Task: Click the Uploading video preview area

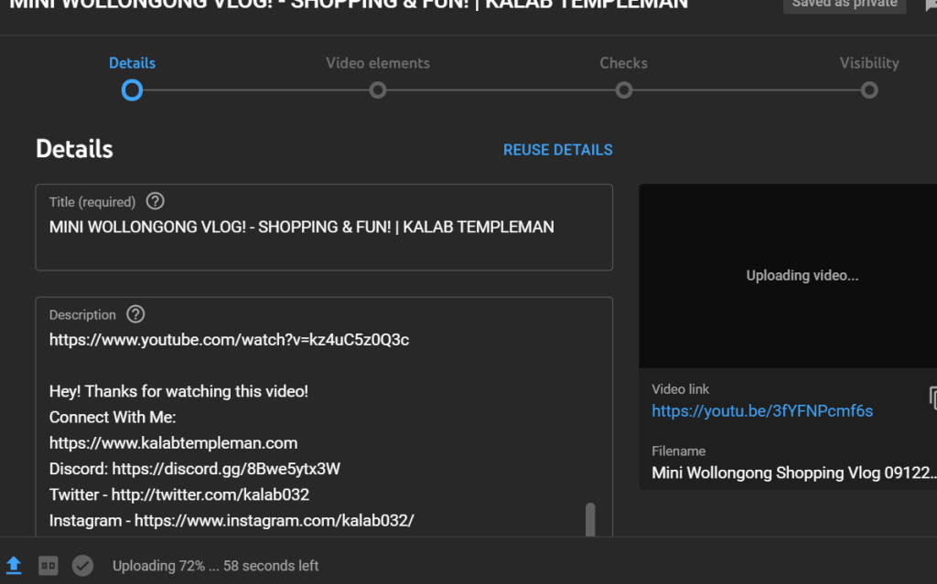Action: pos(802,274)
